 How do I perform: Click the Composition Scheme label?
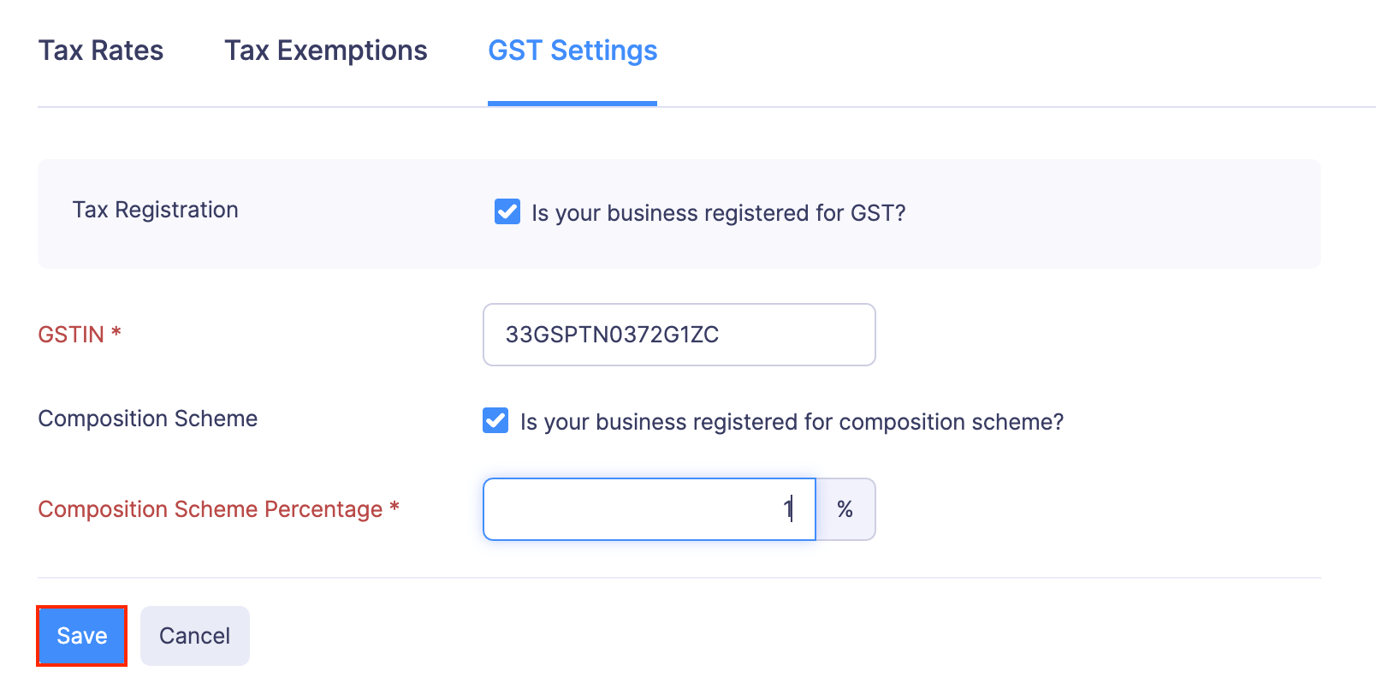click(x=147, y=419)
